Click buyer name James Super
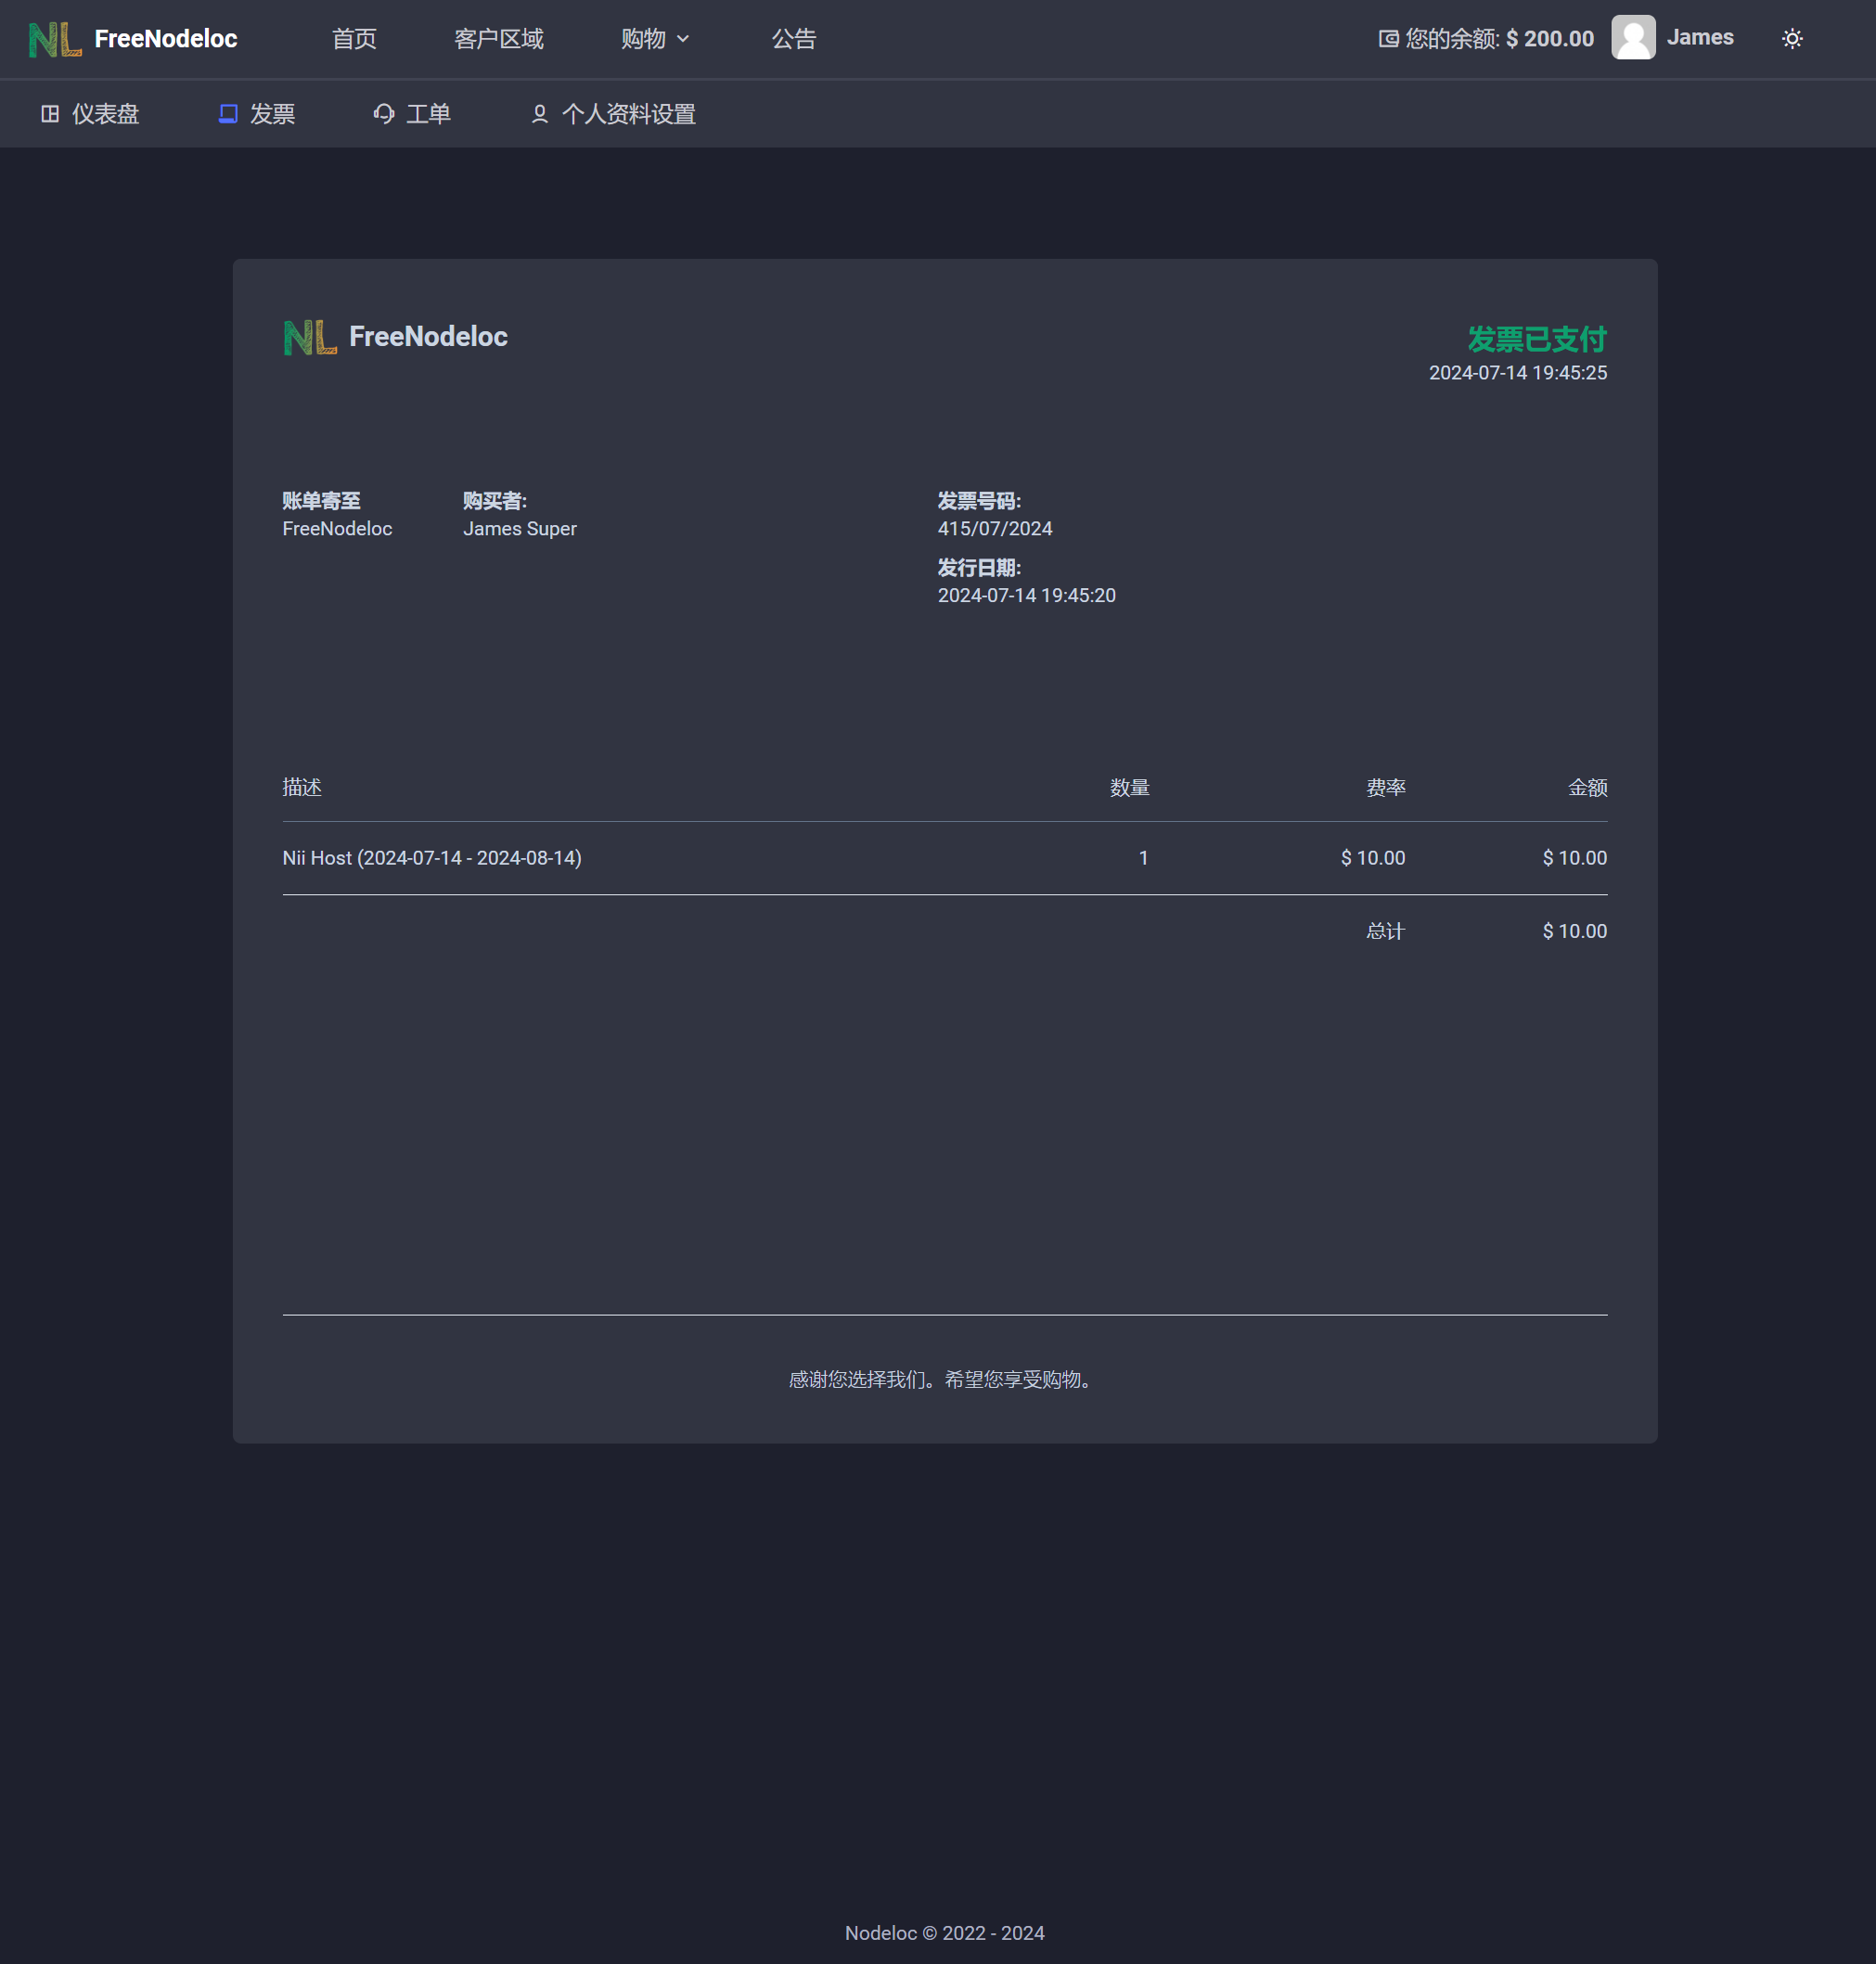The image size is (1876, 1964). tap(520, 529)
